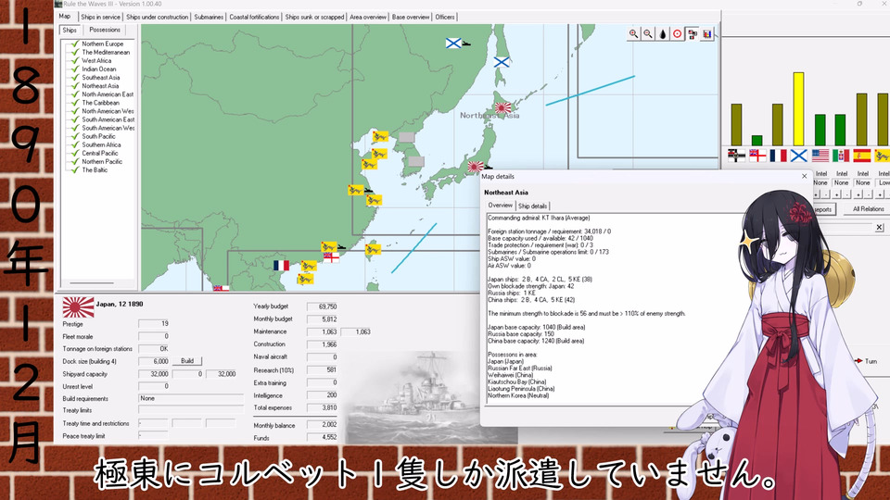Click the Japanese flag on Hokkaido
This screenshot has width=890, height=500.
coord(502,107)
